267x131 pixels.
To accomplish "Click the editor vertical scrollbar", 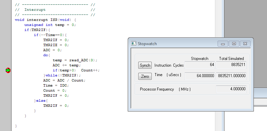I will click(217, 65).
